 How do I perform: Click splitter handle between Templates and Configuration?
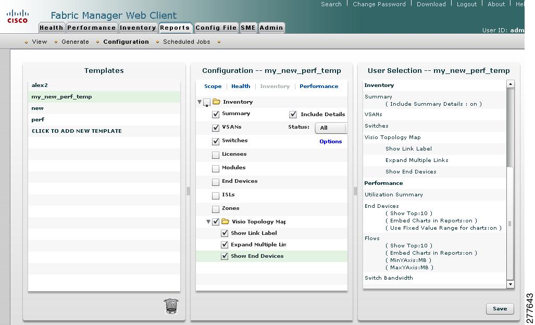pyautogui.click(x=188, y=191)
